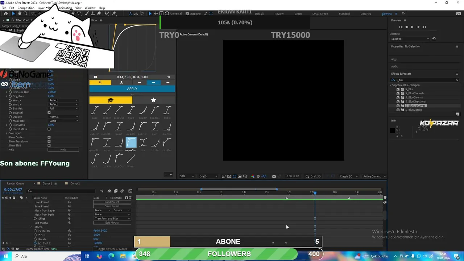Collapse the Sapphire Blur+Sharpen category

tap(391, 85)
